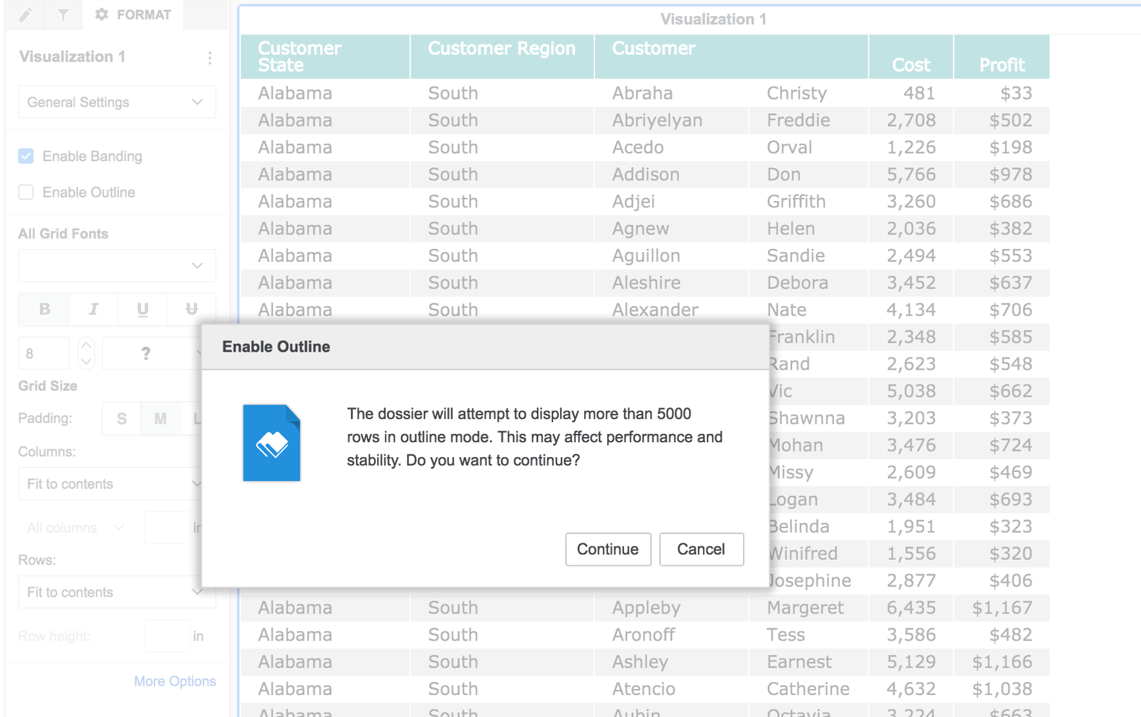Uncheck the Enable Banding checkbox
The image size is (1141, 717).
[x=25, y=156]
